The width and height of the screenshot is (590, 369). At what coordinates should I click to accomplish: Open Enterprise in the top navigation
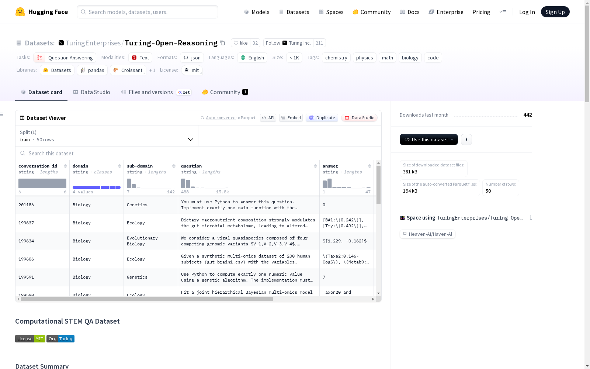click(446, 12)
